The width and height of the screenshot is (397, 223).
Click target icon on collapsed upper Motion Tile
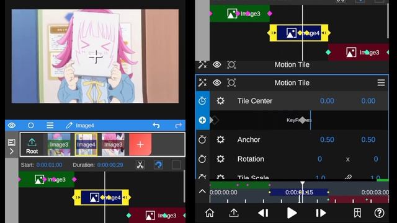point(231,64)
